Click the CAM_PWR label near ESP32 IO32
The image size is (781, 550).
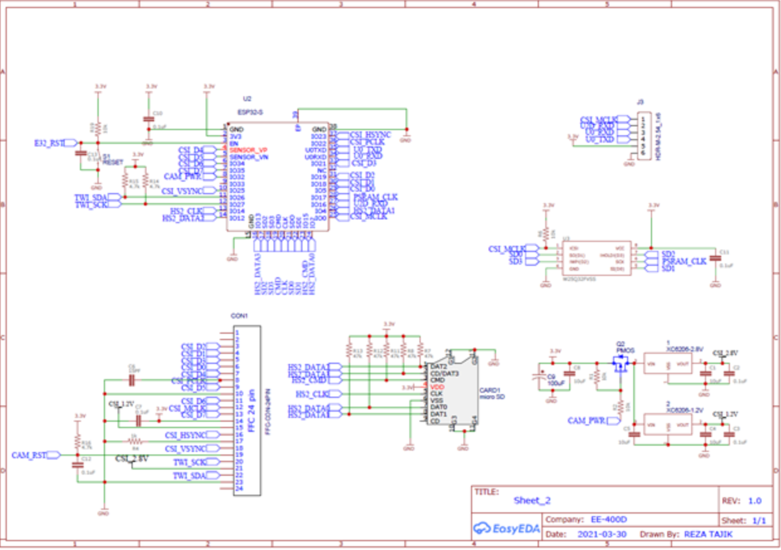(x=181, y=177)
